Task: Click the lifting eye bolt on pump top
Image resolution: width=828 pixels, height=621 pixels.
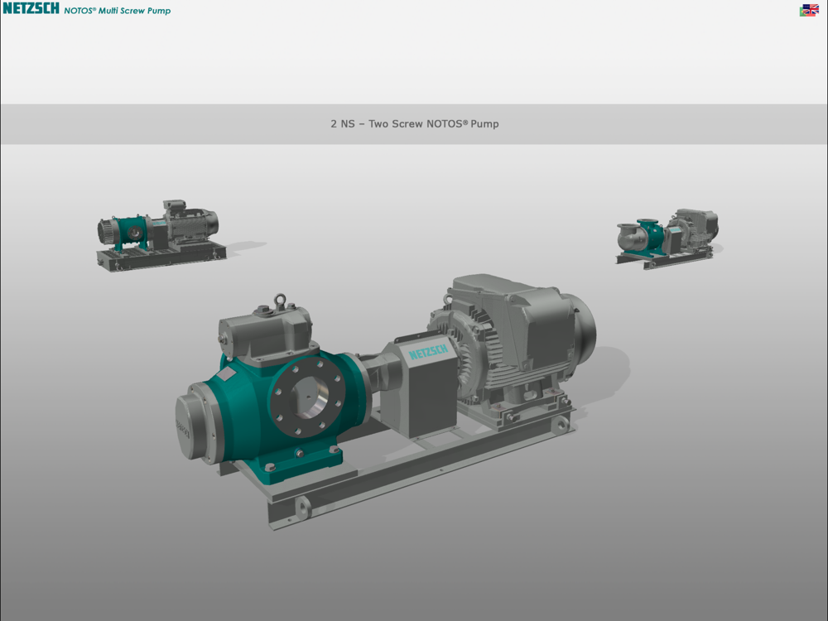Action: tap(280, 301)
